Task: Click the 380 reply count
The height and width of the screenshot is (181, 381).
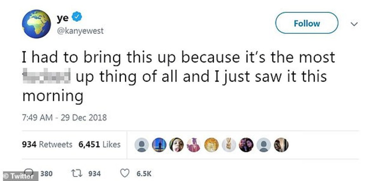Action: point(47,174)
